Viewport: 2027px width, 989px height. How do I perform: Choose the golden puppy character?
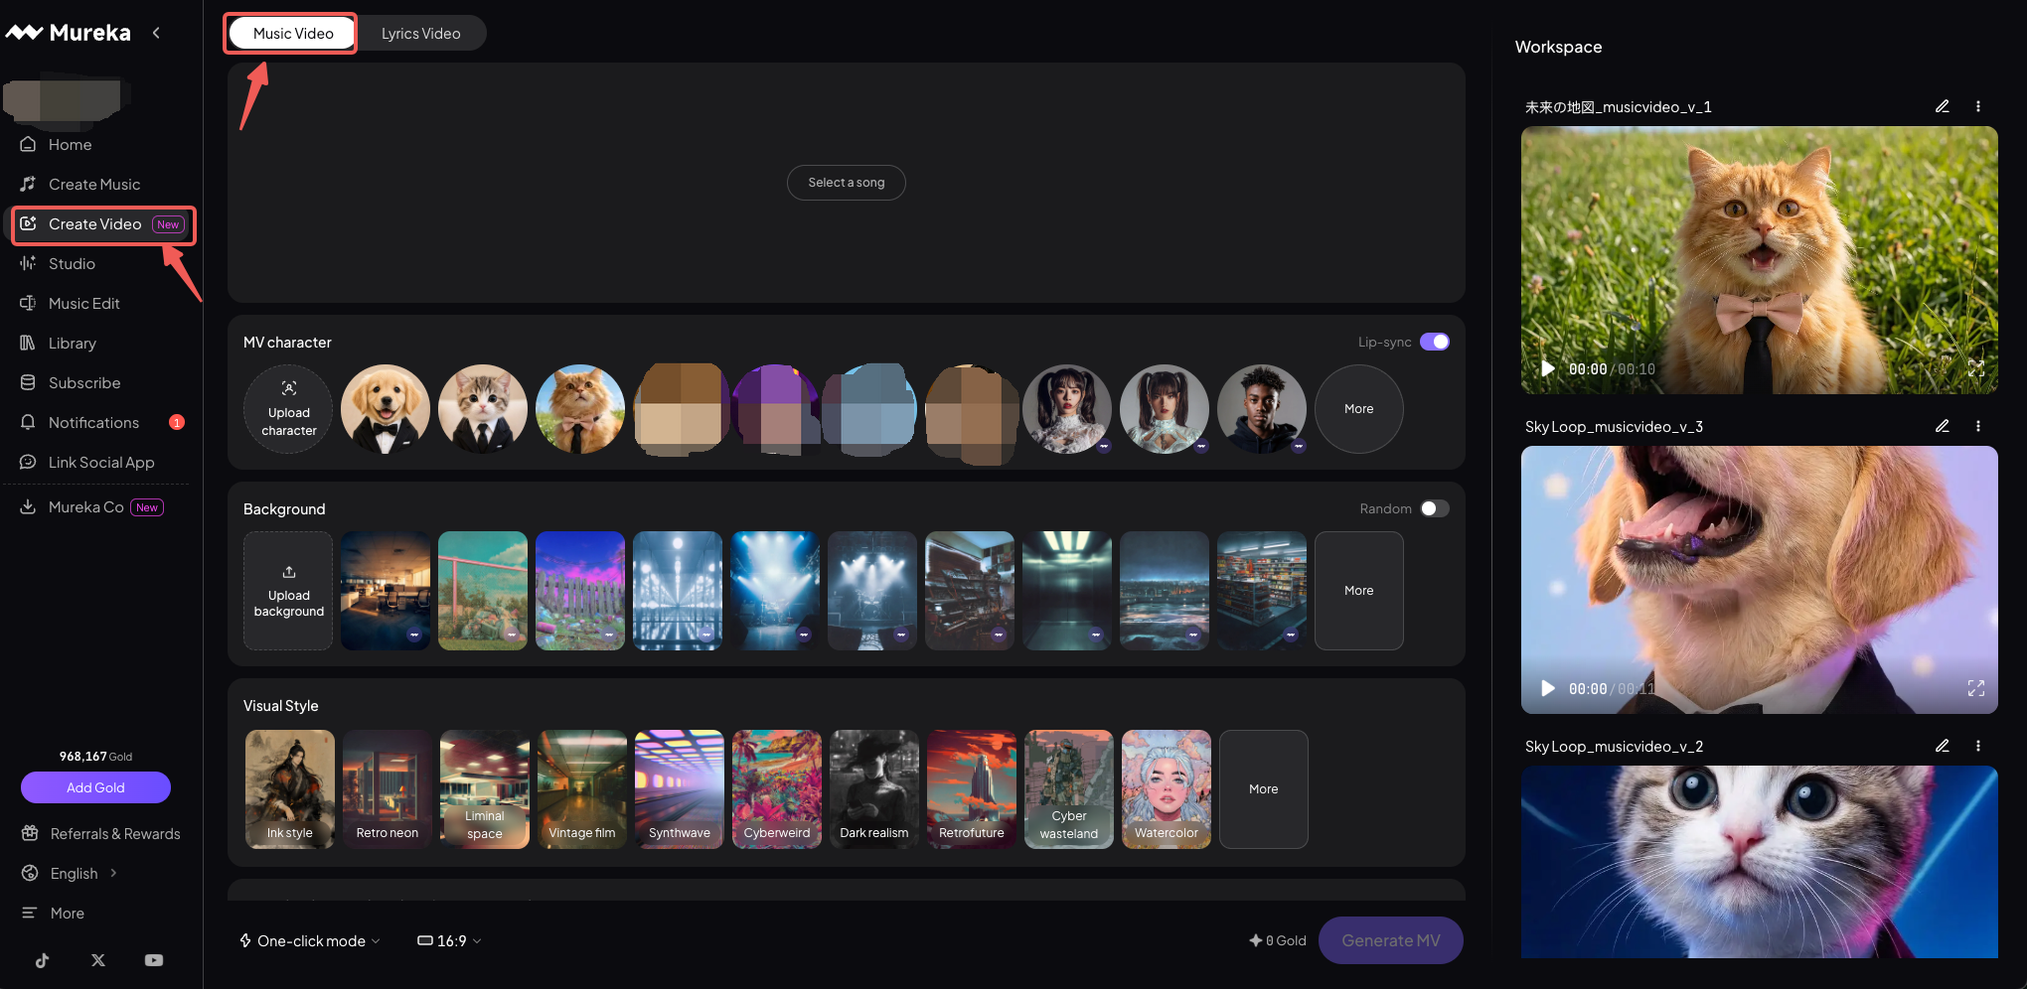coord(386,409)
